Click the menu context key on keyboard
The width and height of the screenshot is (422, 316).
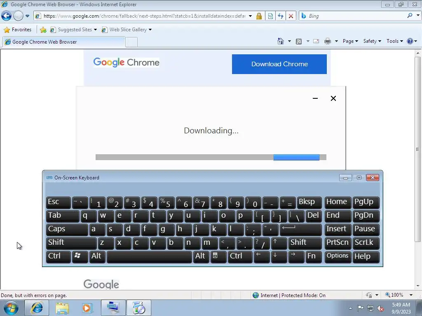click(x=218, y=257)
